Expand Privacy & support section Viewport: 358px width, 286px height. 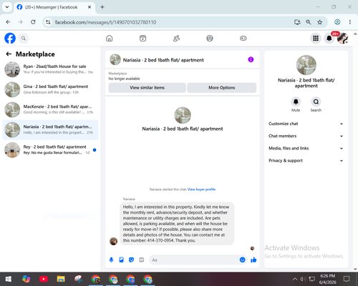click(306, 161)
